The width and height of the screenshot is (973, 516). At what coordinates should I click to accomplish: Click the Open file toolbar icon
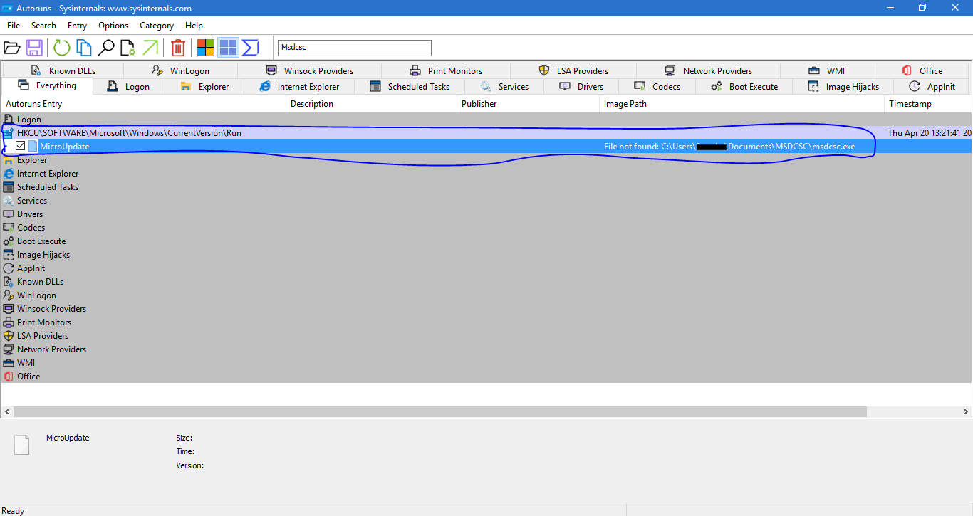coord(11,48)
